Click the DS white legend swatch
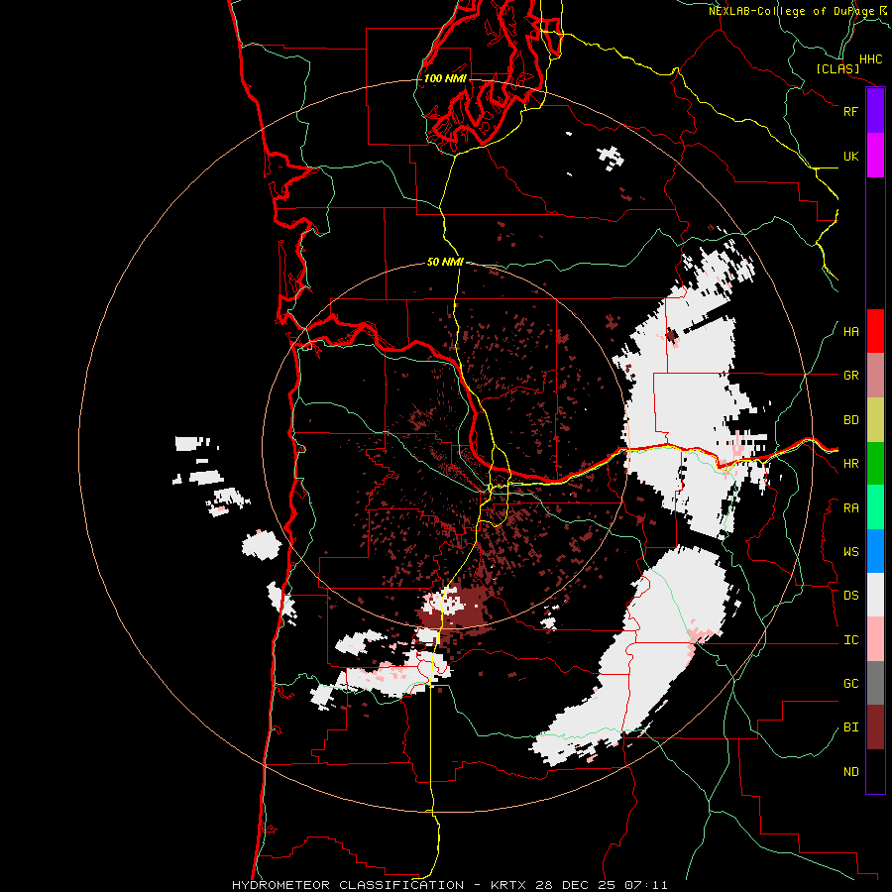Screen dimensions: 892x892 [875, 595]
